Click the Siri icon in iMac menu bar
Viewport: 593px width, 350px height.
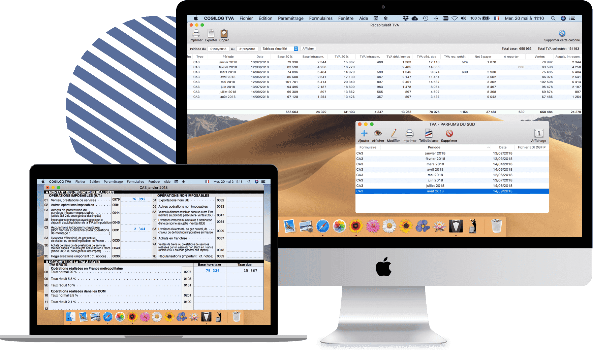tap(563, 18)
